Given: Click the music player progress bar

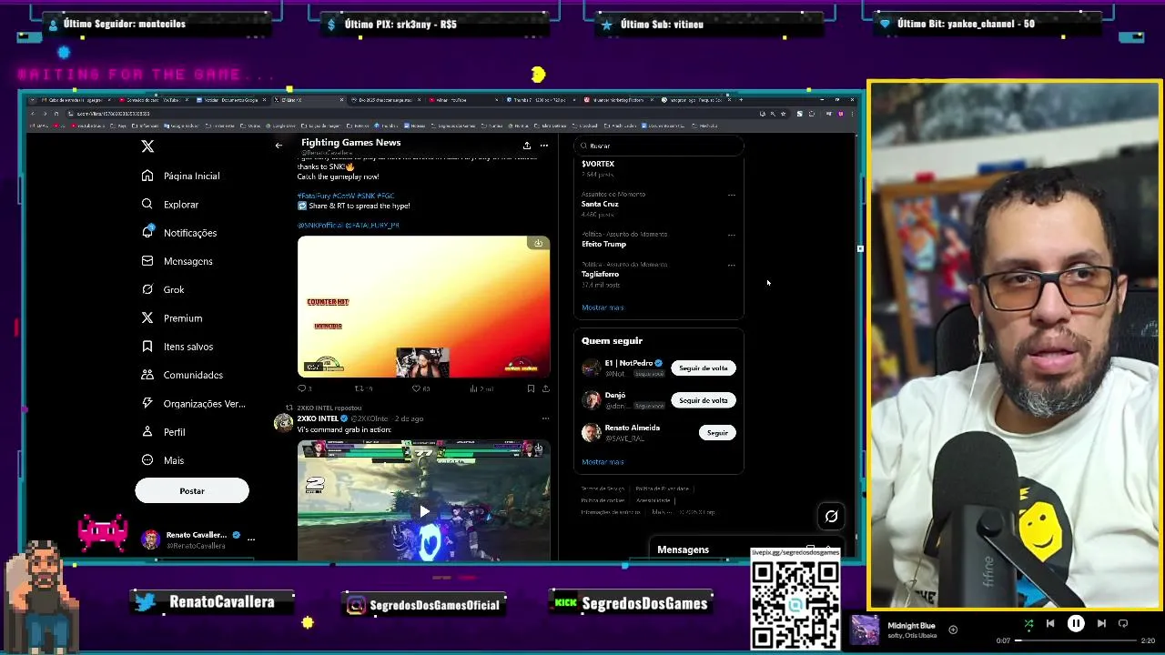Looking at the screenshot, I should tap(1077, 640).
